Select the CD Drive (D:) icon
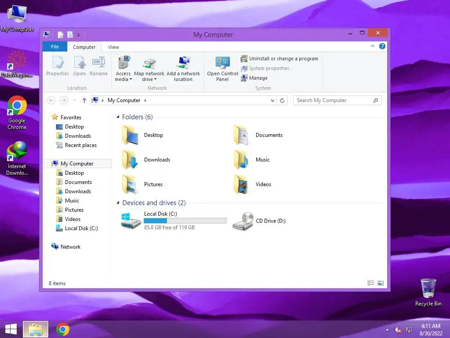Viewport: 450px width, 338px height. pos(243,221)
